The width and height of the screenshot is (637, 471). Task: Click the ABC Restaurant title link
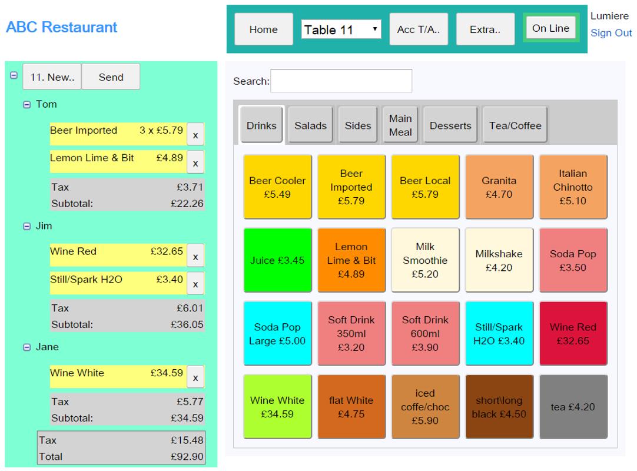[x=61, y=27]
